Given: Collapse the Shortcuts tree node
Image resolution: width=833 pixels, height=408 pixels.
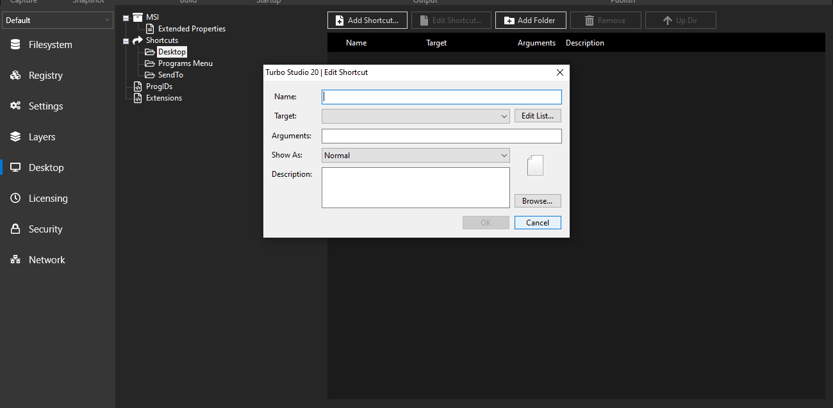Looking at the screenshot, I should 126,40.
